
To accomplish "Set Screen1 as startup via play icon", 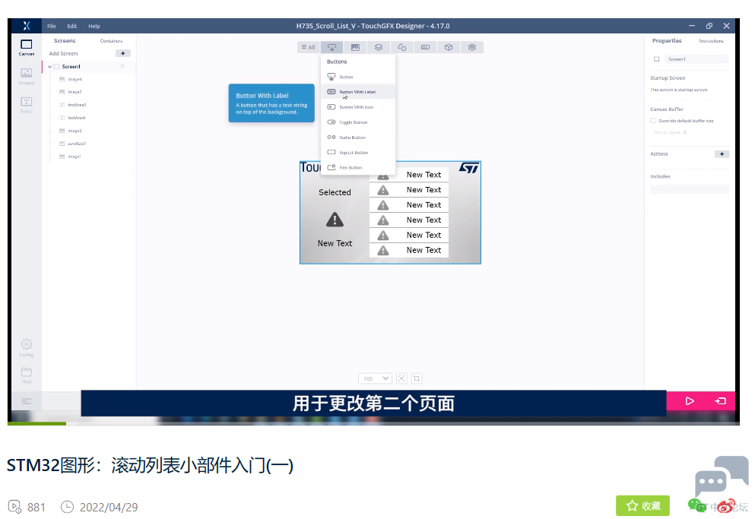I will pyautogui.click(x=122, y=66).
